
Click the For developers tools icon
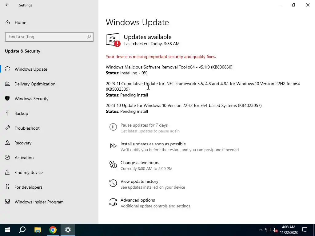point(7,187)
